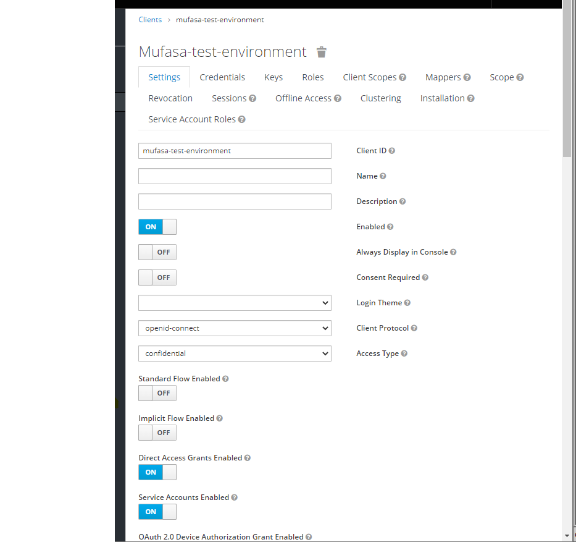Focus the empty Name input field
Screen dimensions: 576x542
pyautogui.click(x=235, y=176)
